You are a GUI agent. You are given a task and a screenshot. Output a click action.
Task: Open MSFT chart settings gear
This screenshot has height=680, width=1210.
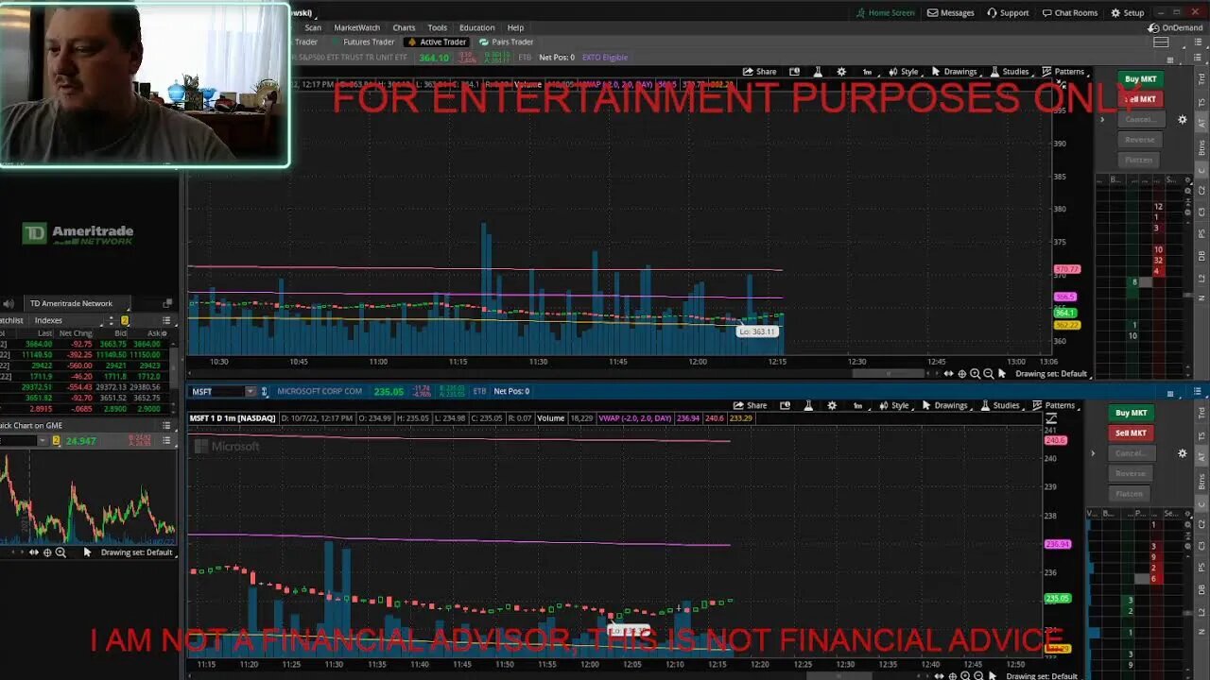[x=832, y=406]
